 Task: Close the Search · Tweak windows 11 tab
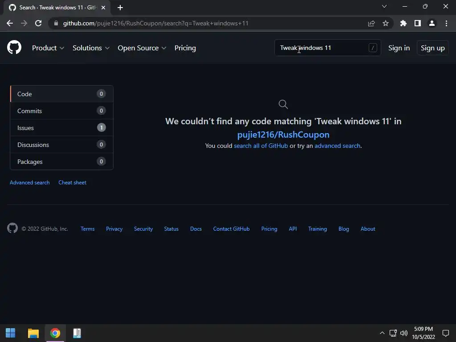pyautogui.click(x=103, y=8)
